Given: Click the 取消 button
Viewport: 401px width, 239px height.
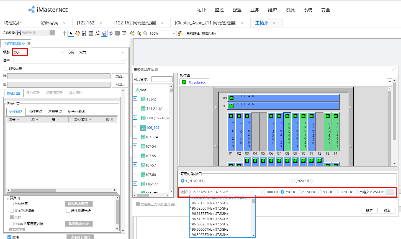Looking at the screenshot, I should 387,211.
